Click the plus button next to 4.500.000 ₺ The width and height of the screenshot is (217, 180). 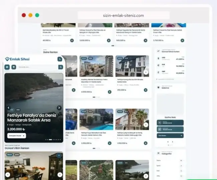tap(110, 92)
